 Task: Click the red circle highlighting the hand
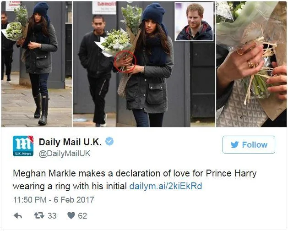pyautogui.click(x=125, y=62)
